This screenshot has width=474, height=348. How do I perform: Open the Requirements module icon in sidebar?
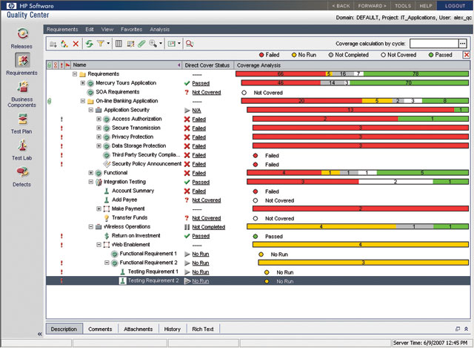coord(22,60)
